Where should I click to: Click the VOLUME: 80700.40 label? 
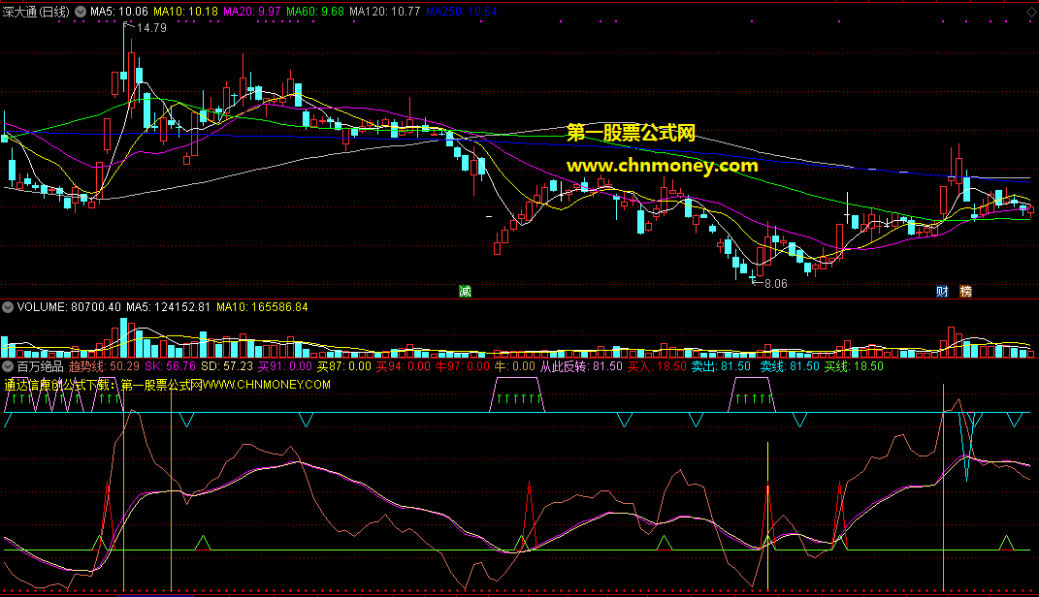(x=69, y=307)
